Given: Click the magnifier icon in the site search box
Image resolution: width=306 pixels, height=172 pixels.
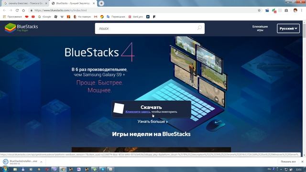Looking at the screenshot, I should [199, 28].
